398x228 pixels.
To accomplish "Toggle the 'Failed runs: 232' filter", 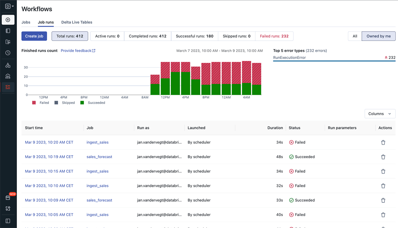I will [274, 36].
